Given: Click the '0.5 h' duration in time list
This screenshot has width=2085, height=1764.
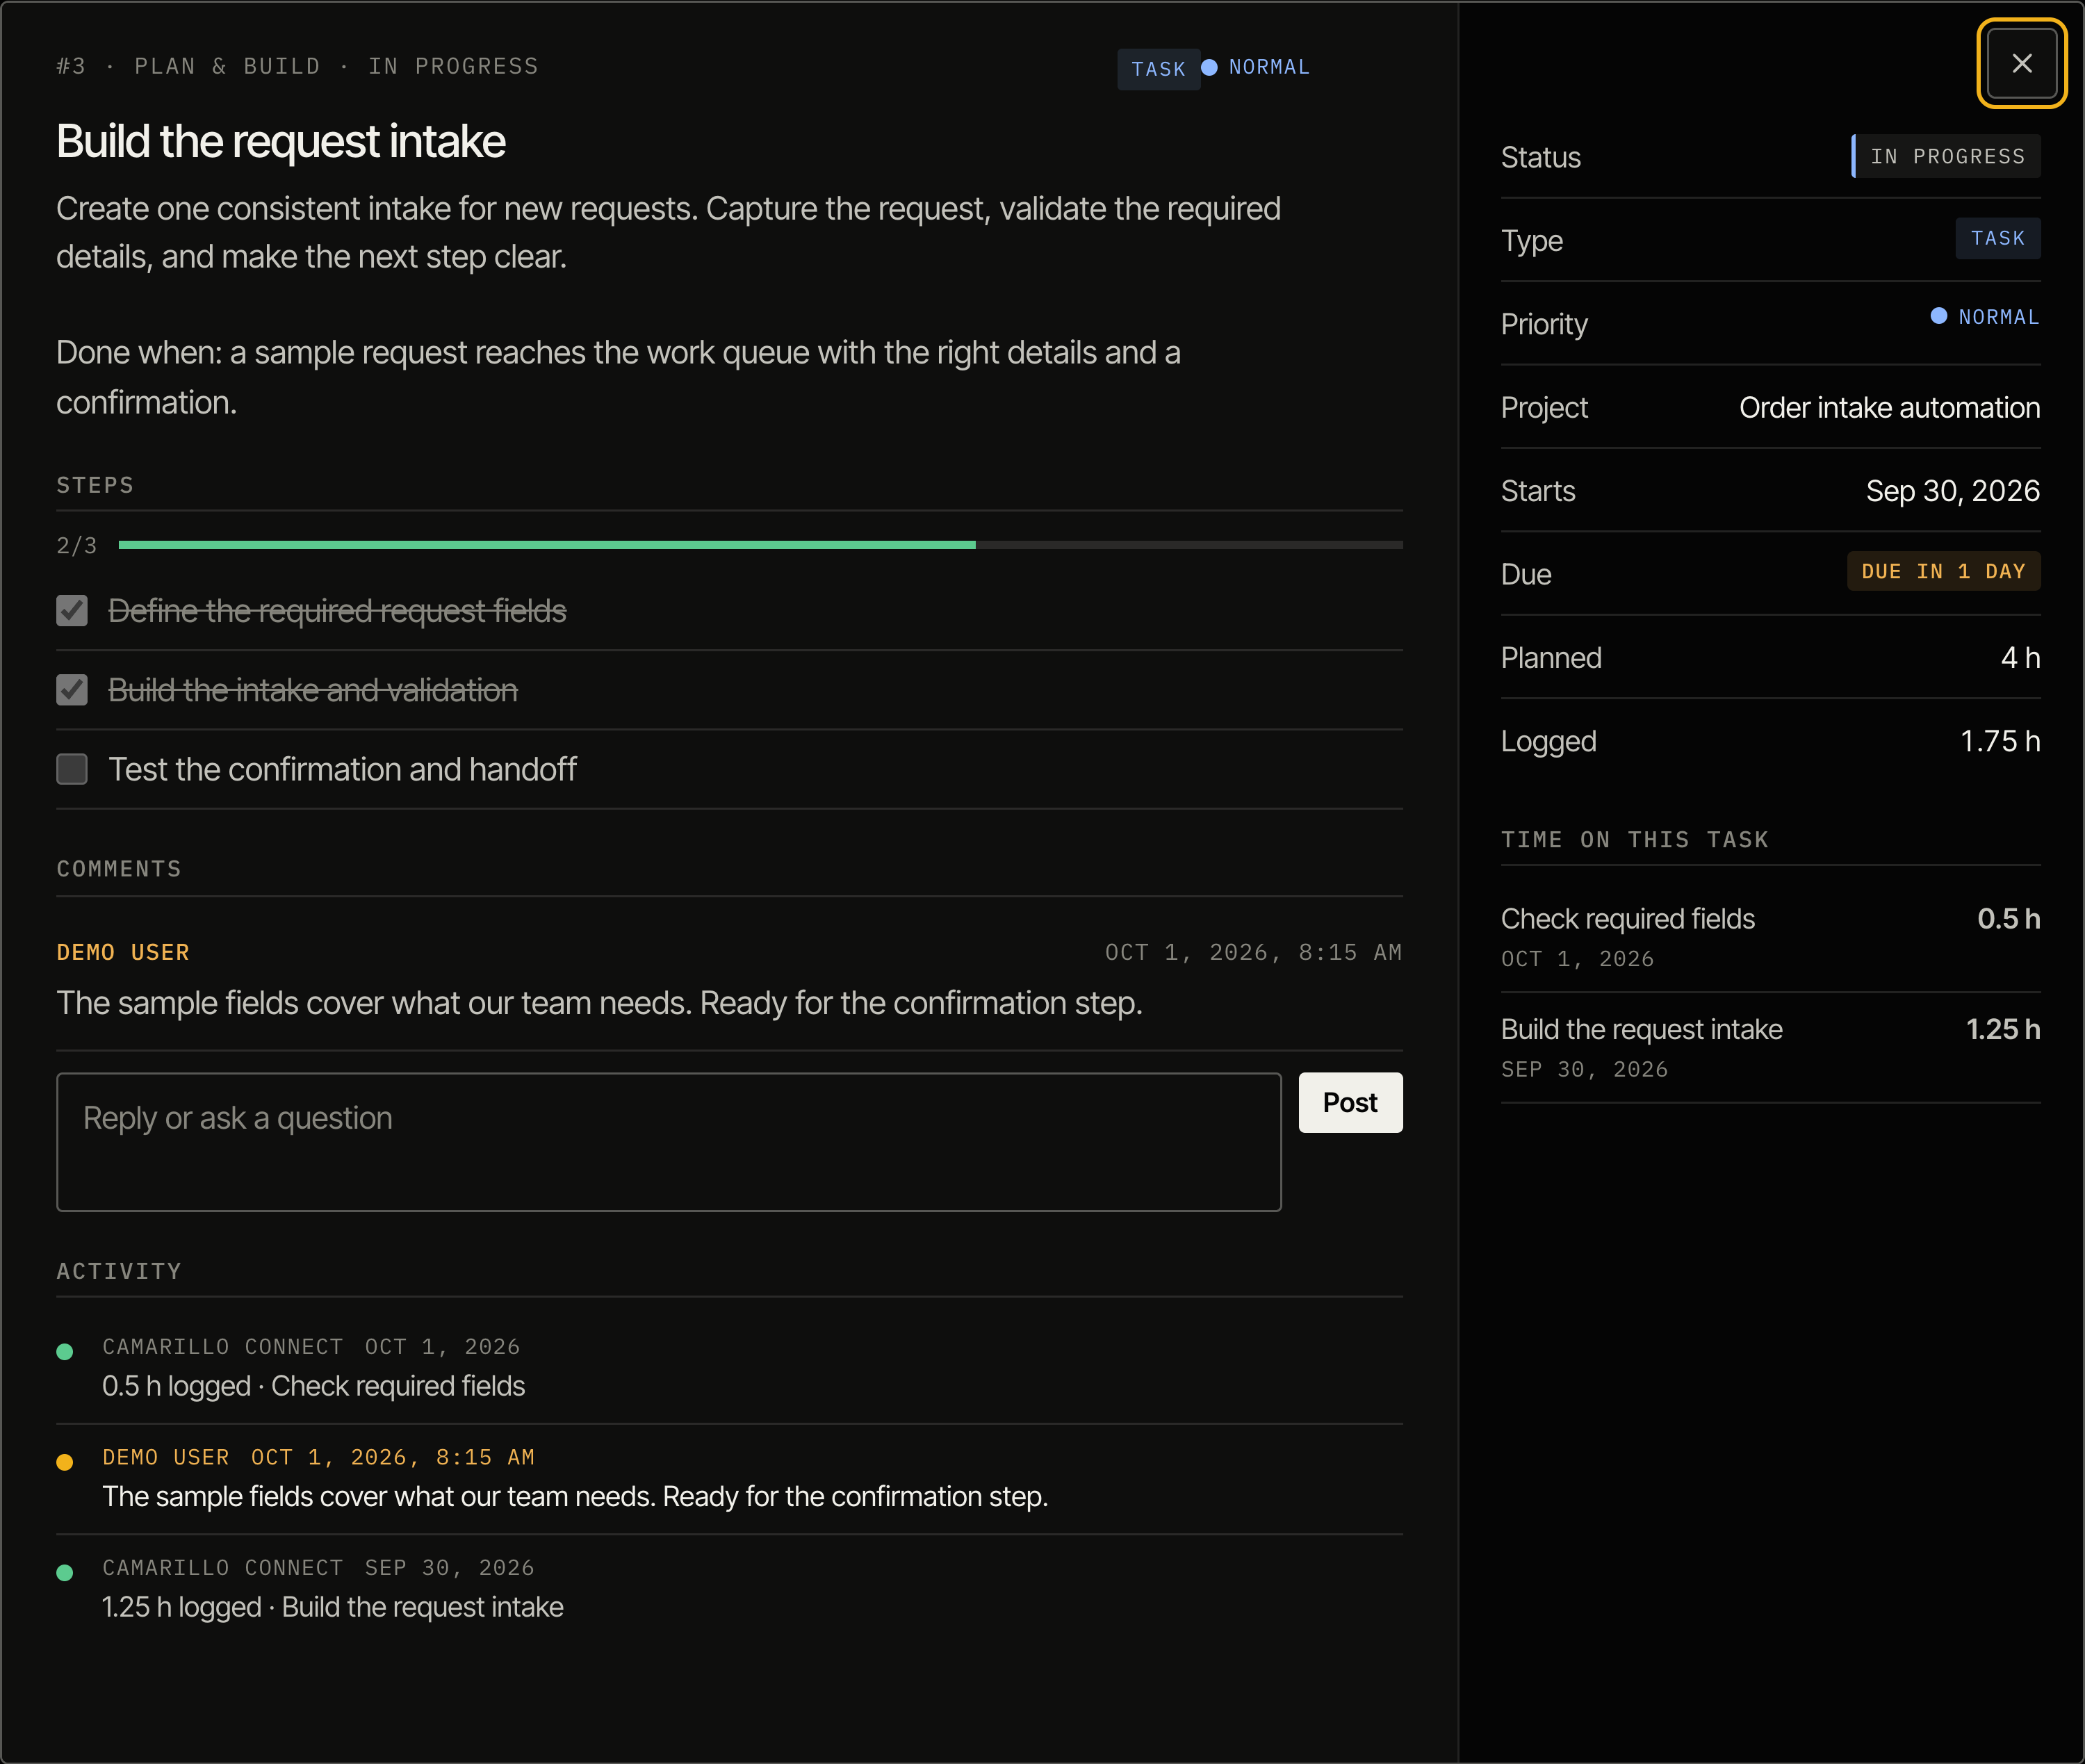Looking at the screenshot, I should coord(2008,919).
